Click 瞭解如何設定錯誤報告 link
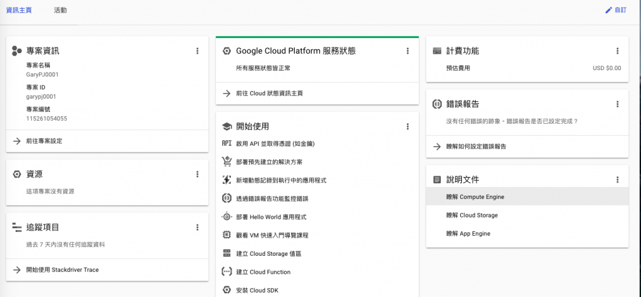Viewport: 641px width, 297px height. (x=476, y=146)
